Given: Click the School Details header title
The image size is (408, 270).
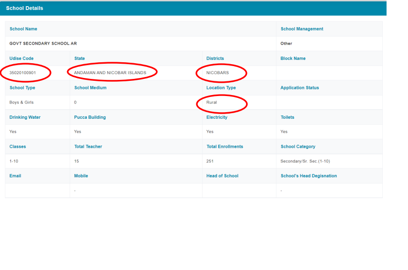Looking at the screenshot, I should pos(24,8).
